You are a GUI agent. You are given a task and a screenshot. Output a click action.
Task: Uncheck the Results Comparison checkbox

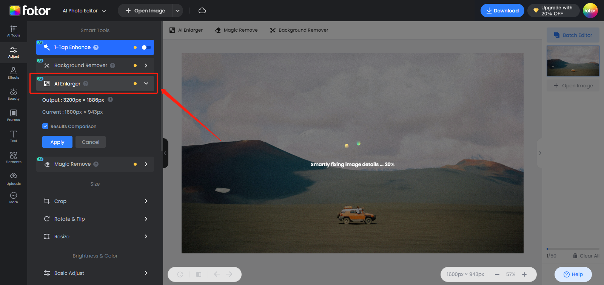point(45,126)
